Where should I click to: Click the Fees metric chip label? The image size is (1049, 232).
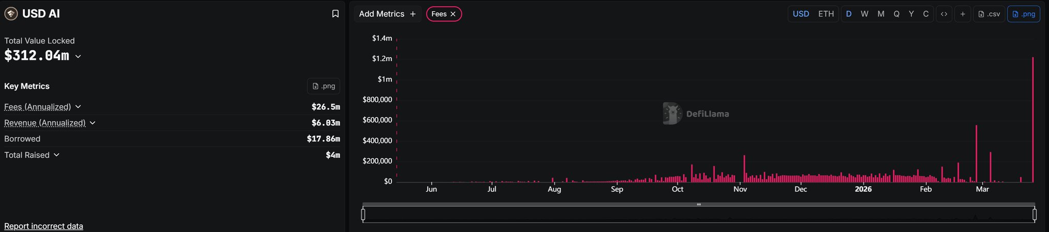(x=439, y=14)
